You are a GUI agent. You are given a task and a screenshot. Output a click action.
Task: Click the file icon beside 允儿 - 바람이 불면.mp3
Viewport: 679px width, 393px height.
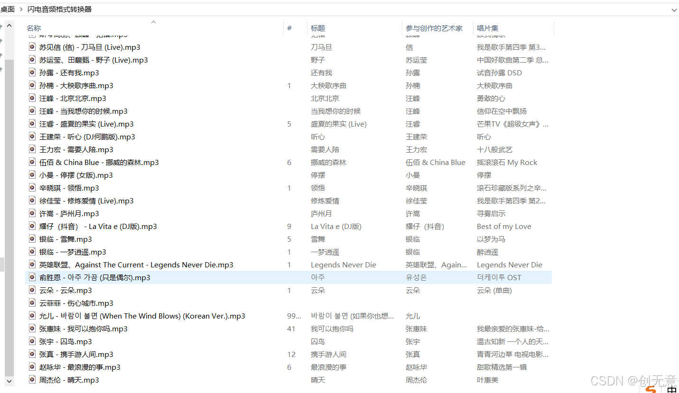coord(32,316)
